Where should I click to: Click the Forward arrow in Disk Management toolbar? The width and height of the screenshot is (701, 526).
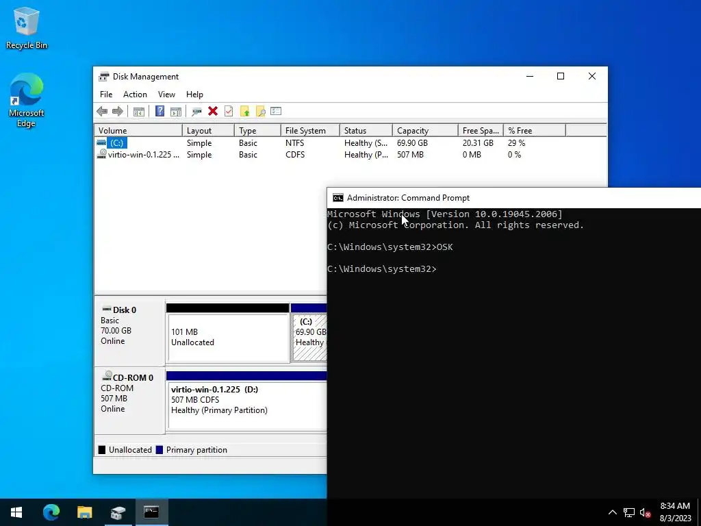pyautogui.click(x=118, y=112)
